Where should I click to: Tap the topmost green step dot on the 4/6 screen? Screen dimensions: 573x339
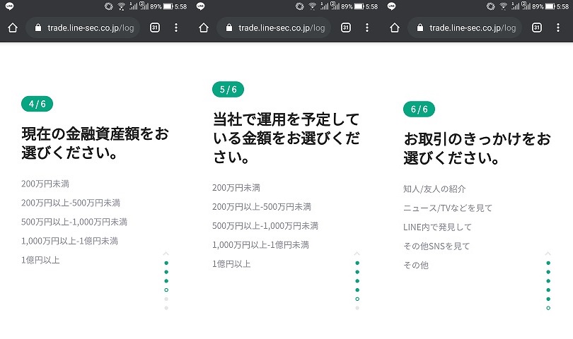pos(166,263)
